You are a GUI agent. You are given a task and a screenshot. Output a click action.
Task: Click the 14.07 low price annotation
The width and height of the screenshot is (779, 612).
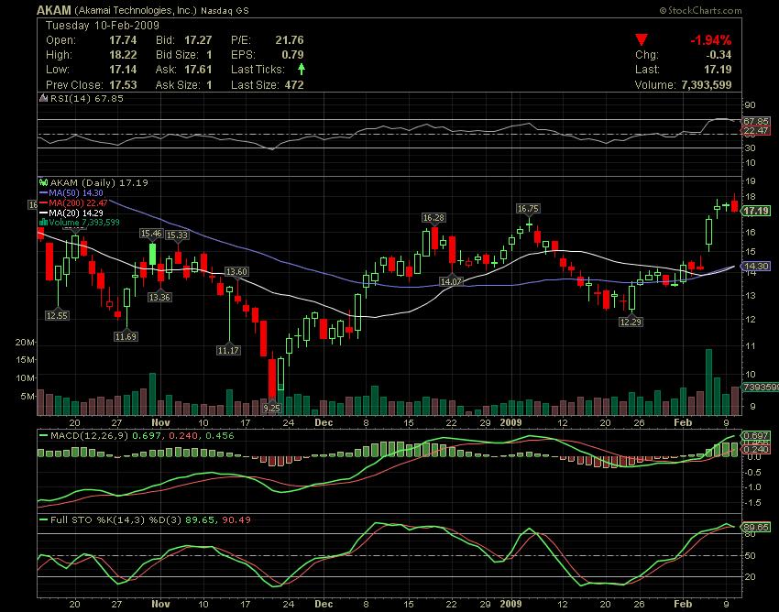coord(451,281)
